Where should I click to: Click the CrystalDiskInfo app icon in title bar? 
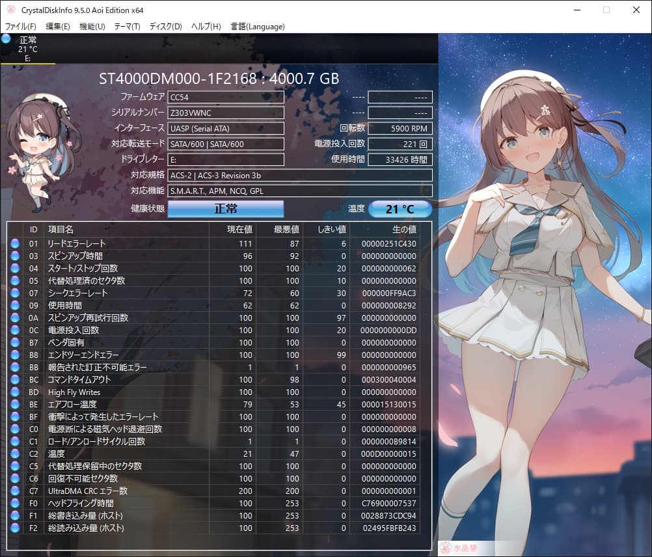[10, 10]
